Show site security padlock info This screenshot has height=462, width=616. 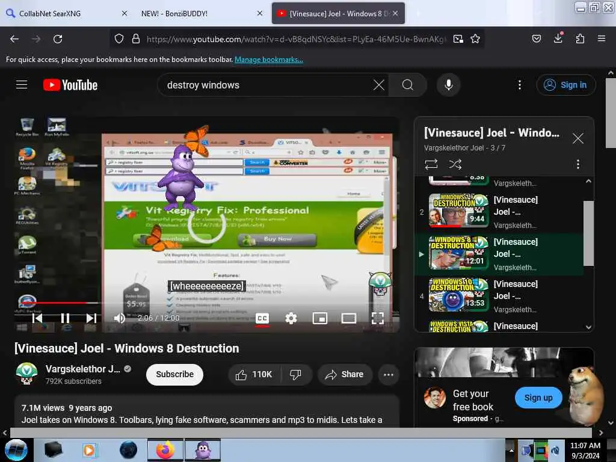(136, 39)
